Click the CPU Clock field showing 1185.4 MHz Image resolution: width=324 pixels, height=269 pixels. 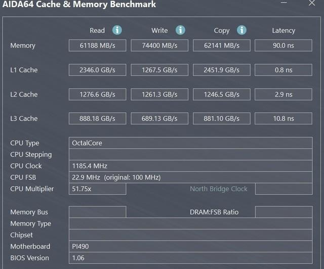point(190,166)
